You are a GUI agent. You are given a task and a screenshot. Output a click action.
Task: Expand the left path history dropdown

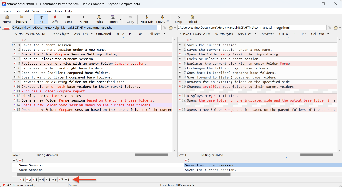pos(159,28)
